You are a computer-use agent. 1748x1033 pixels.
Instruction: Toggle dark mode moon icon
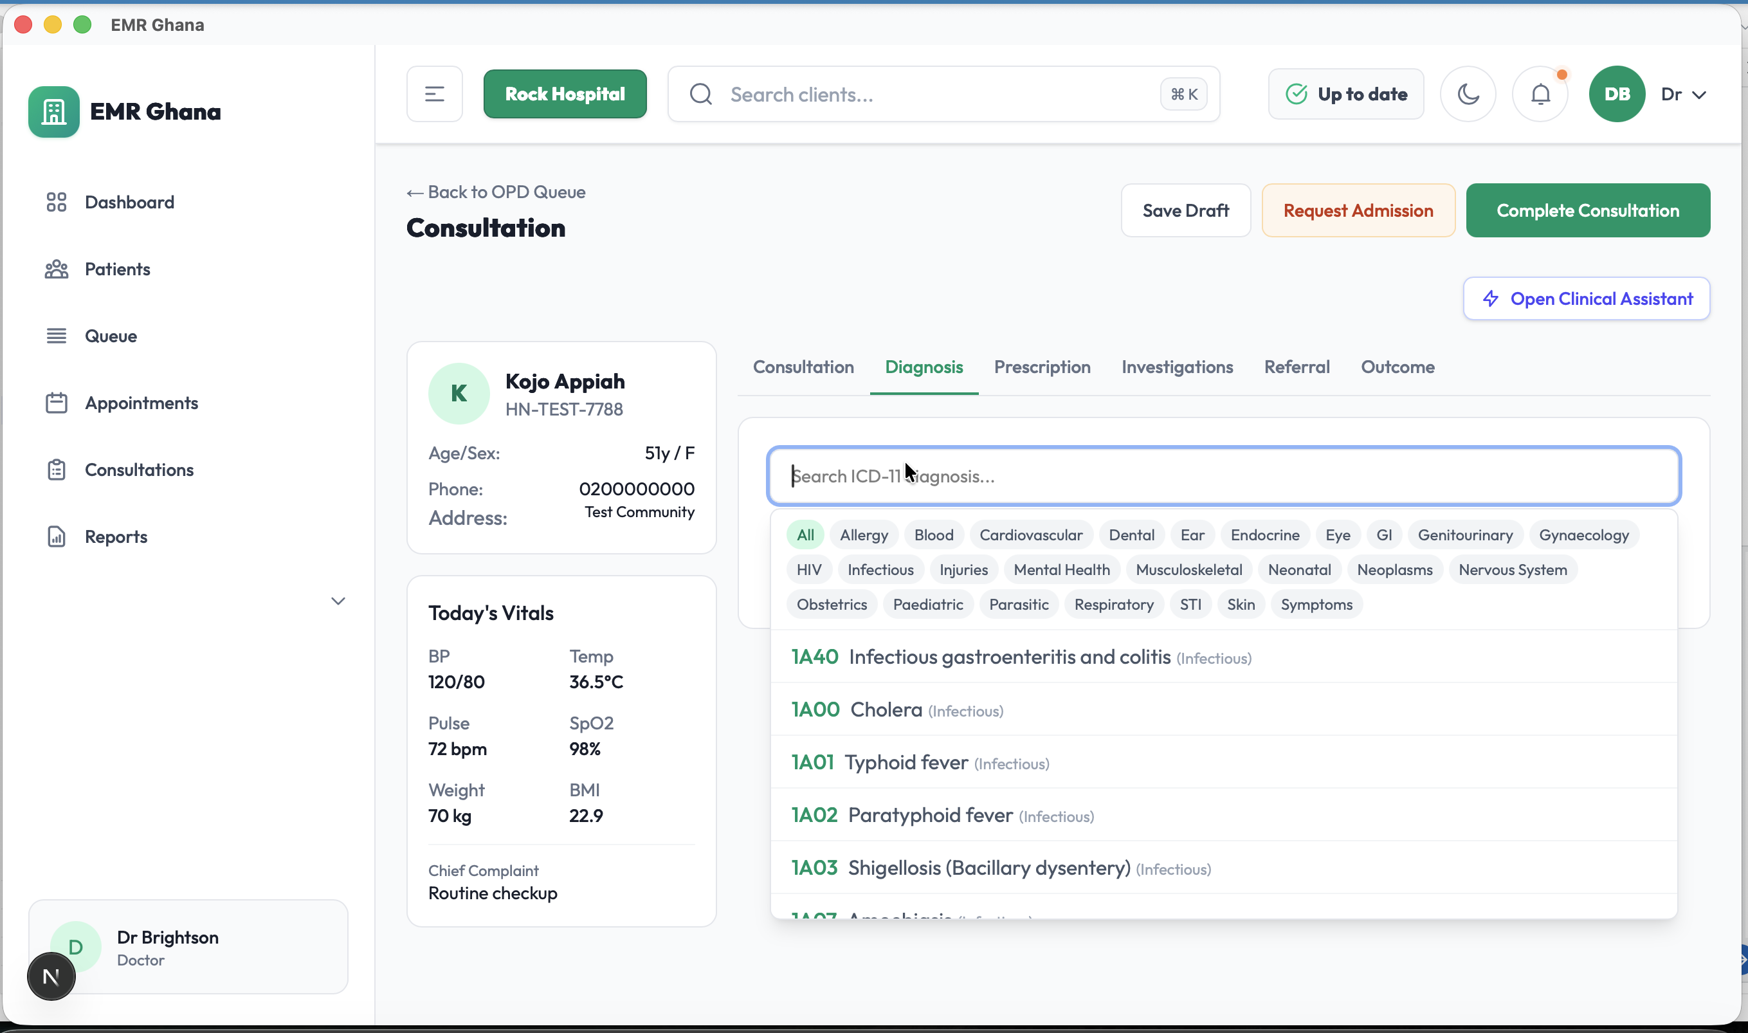coord(1468,94)
